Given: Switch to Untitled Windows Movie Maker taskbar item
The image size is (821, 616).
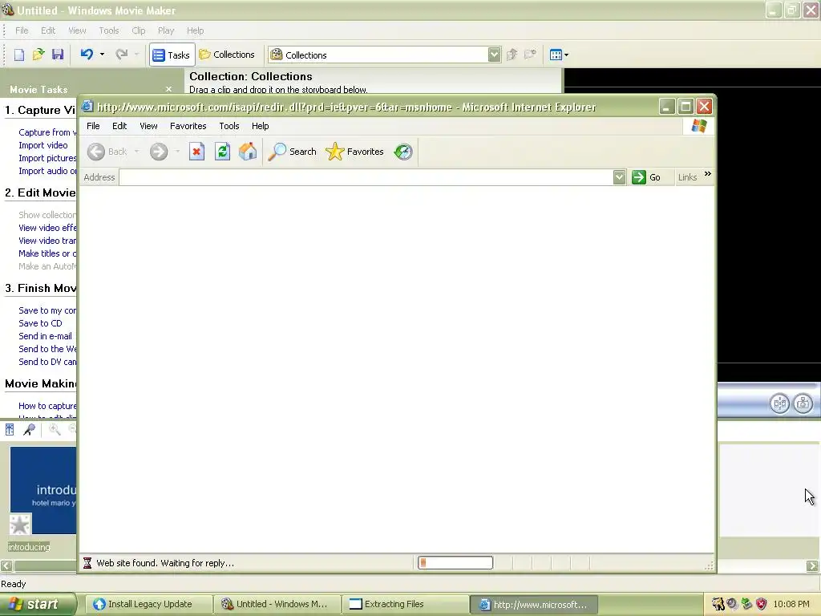Looking at the screenshot, I should tap(277, 604).
